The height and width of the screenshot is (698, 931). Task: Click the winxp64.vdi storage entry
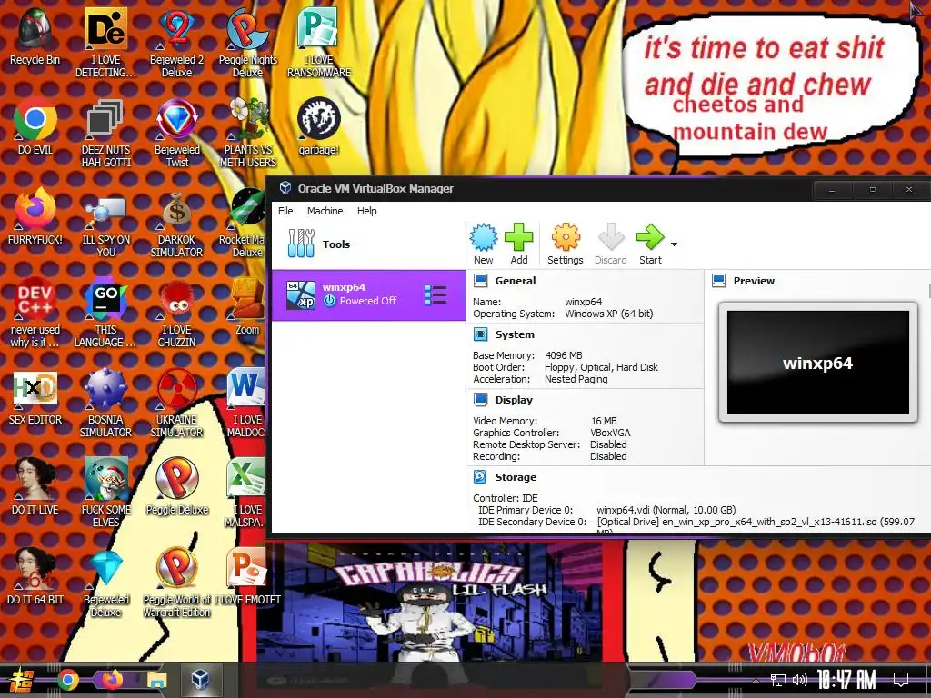tap(666, 509)
